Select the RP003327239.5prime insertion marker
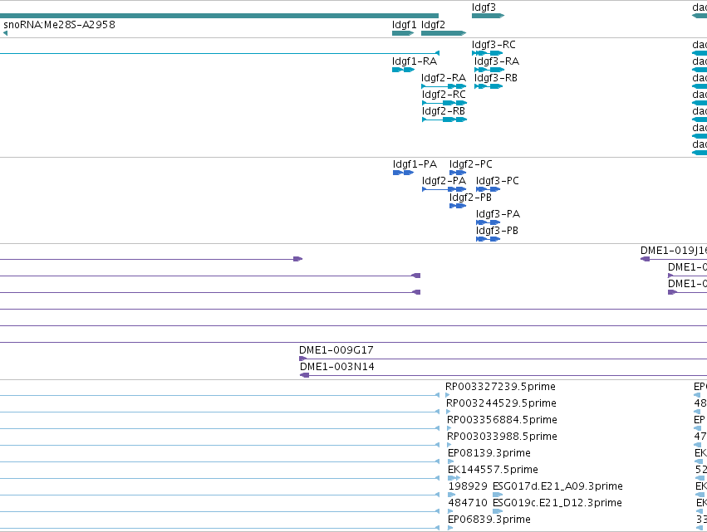This screenshot has width=707, height=532. [x=447, y=395]
